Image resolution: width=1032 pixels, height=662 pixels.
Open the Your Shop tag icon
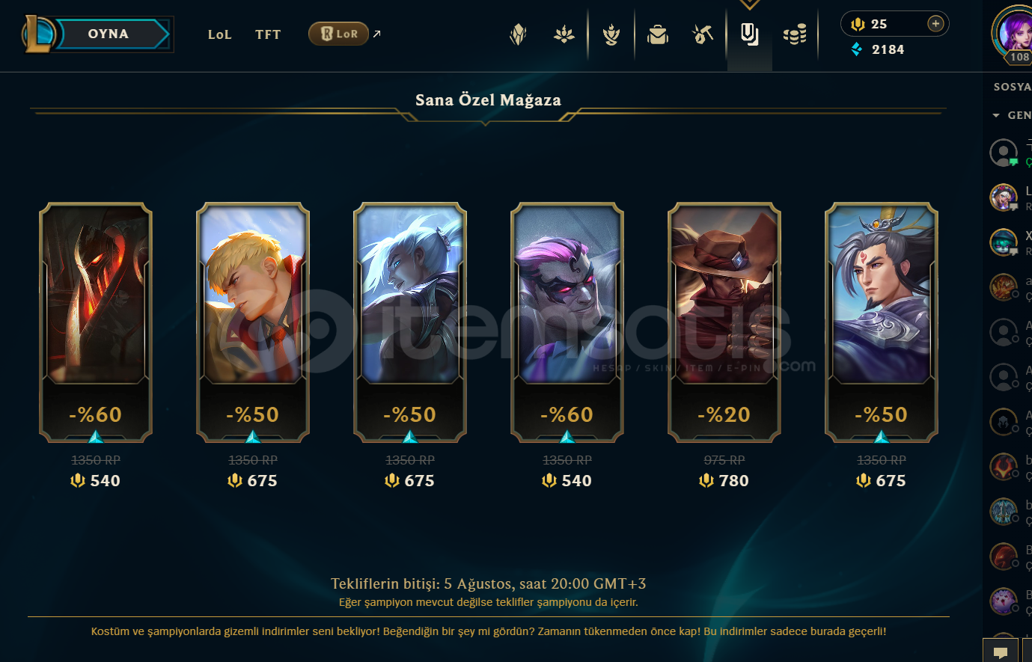tap(750, 34)
